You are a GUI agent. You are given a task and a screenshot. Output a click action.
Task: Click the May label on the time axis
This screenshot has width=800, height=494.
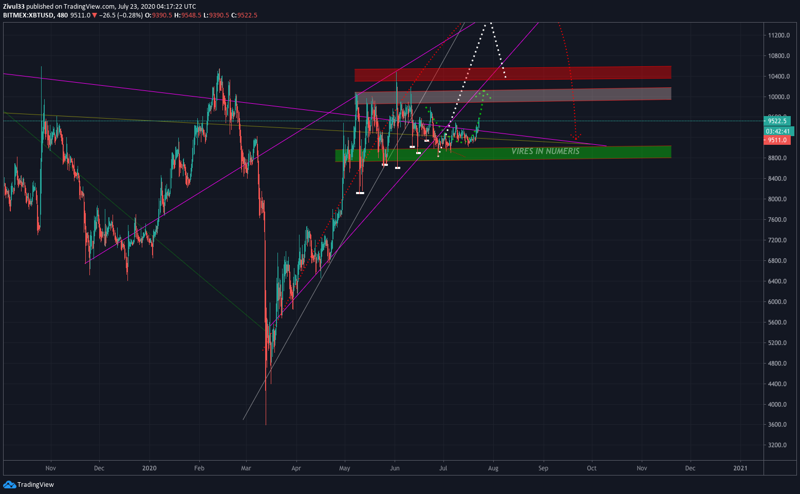(x=345, y=468)
